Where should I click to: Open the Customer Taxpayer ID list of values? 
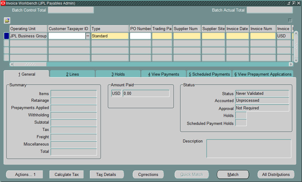click(88, 36)
